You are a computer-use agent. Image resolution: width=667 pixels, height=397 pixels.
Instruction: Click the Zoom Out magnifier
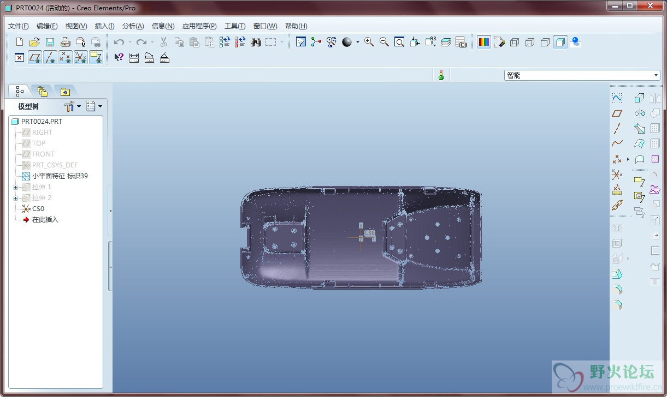coord(384,42)
